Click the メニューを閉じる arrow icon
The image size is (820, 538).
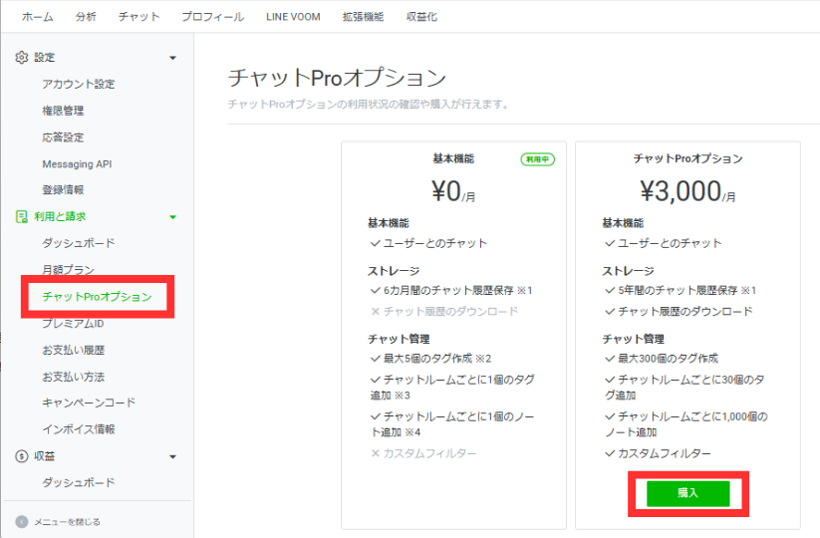[22, 521]
